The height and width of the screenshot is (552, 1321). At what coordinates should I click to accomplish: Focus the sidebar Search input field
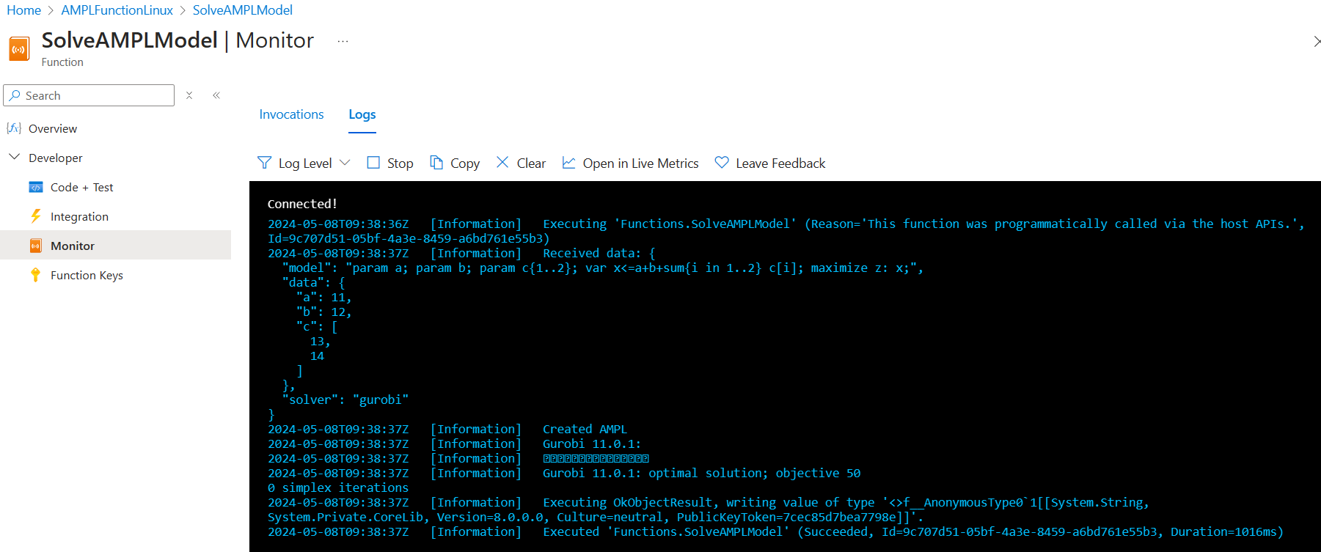click(x=89, y=95)
